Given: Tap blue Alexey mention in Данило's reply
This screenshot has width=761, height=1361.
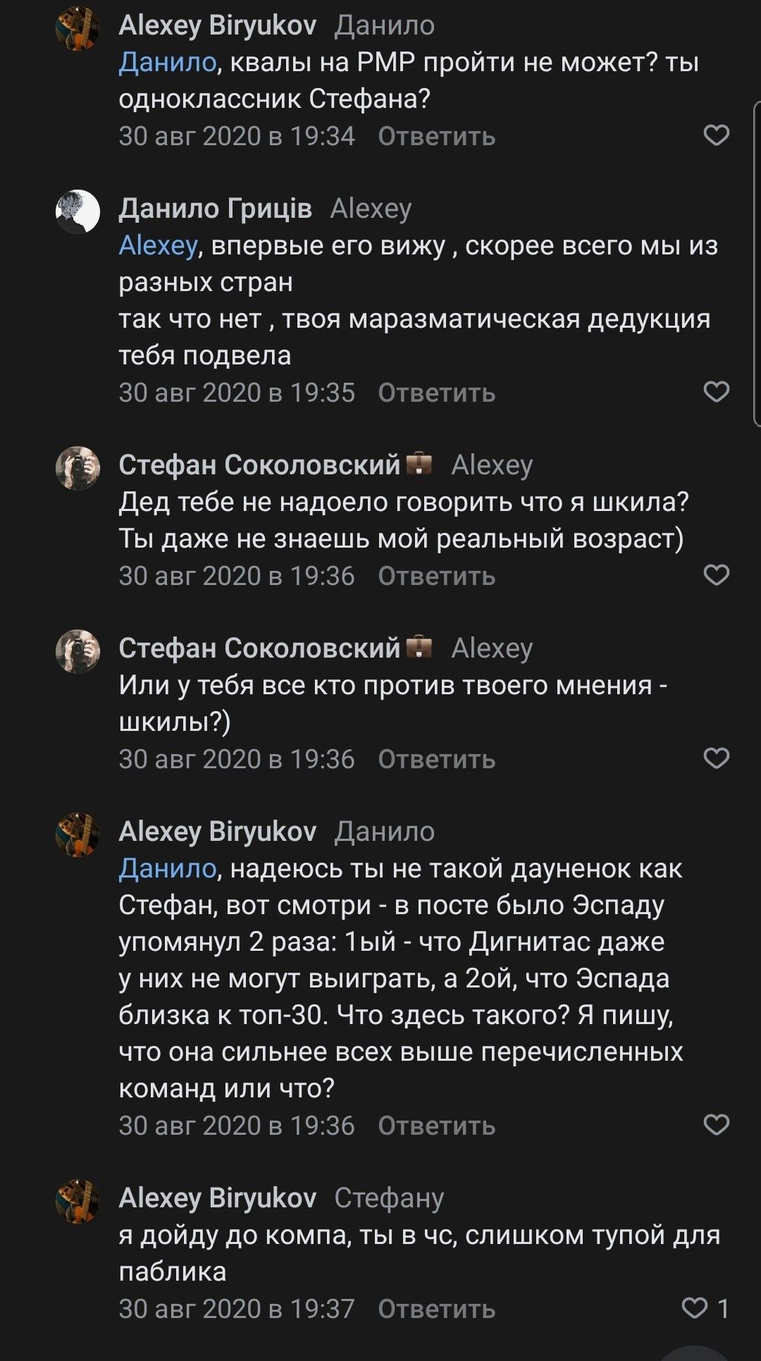Looking at the screenshot, I should [x=158, y=246].
